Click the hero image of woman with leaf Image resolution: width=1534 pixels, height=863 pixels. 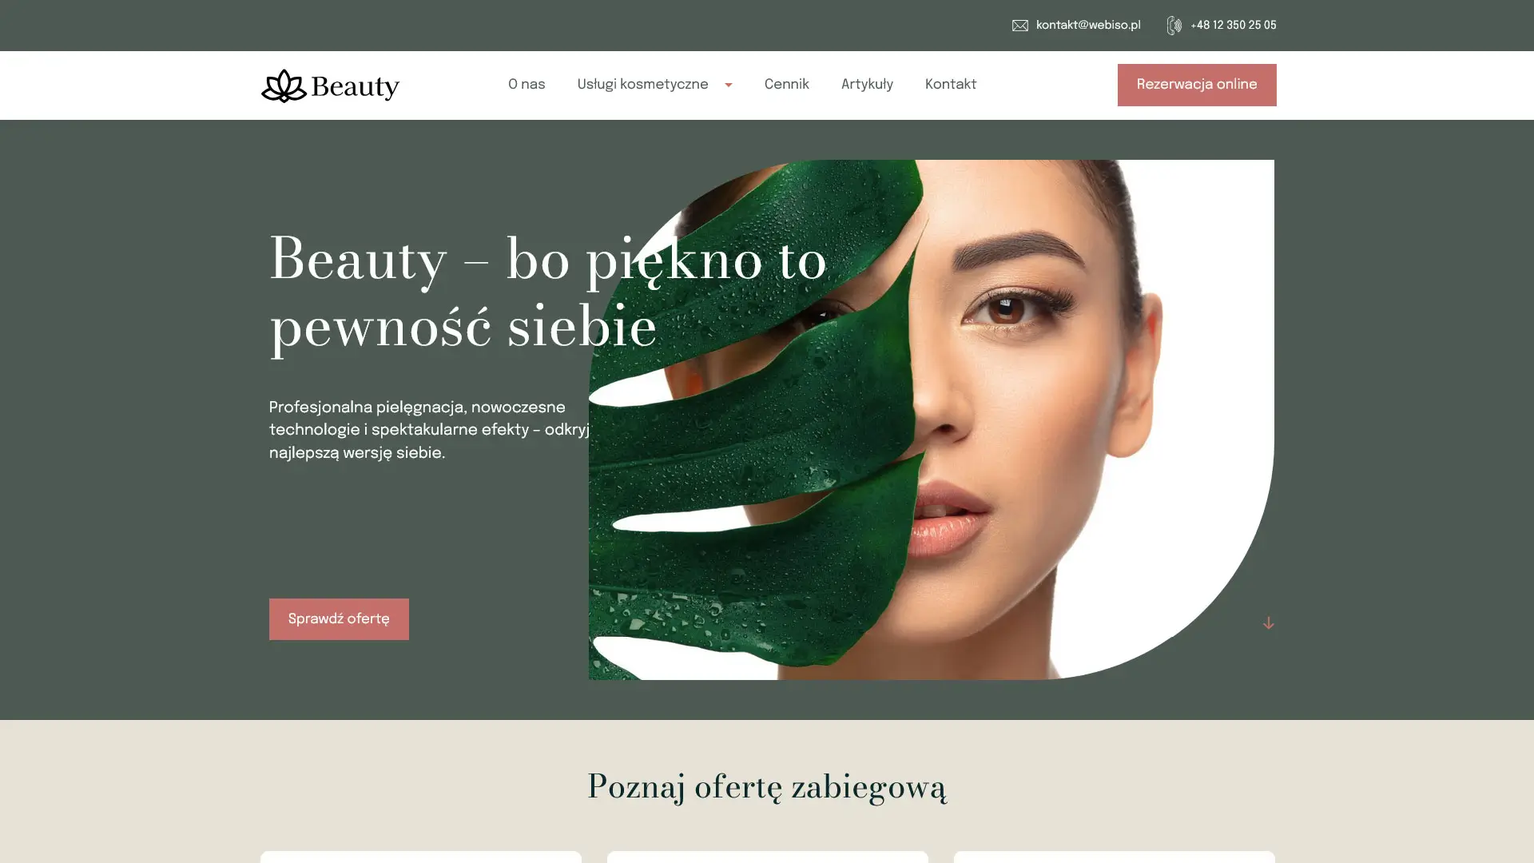tap(932, 420)
